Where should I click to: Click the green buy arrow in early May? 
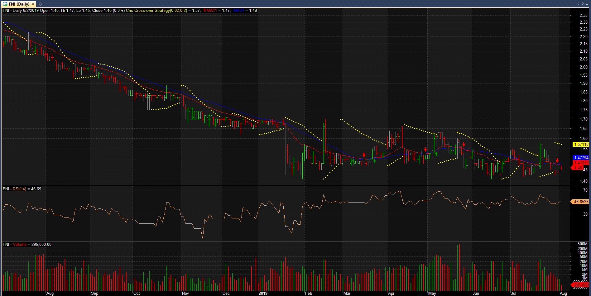click(x=436, y=154)
